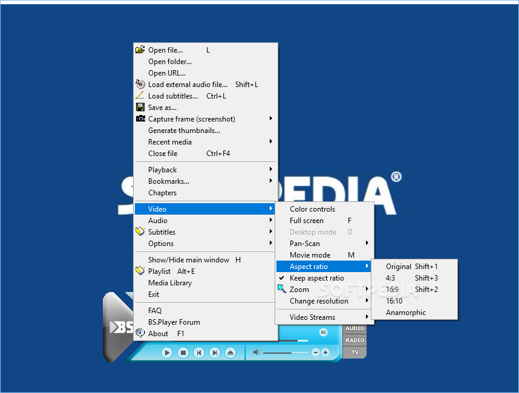This screenshot has height=393, width=519.
Task: Jump to previous track button
Action: pyautogui.click(x=198, y=352)
